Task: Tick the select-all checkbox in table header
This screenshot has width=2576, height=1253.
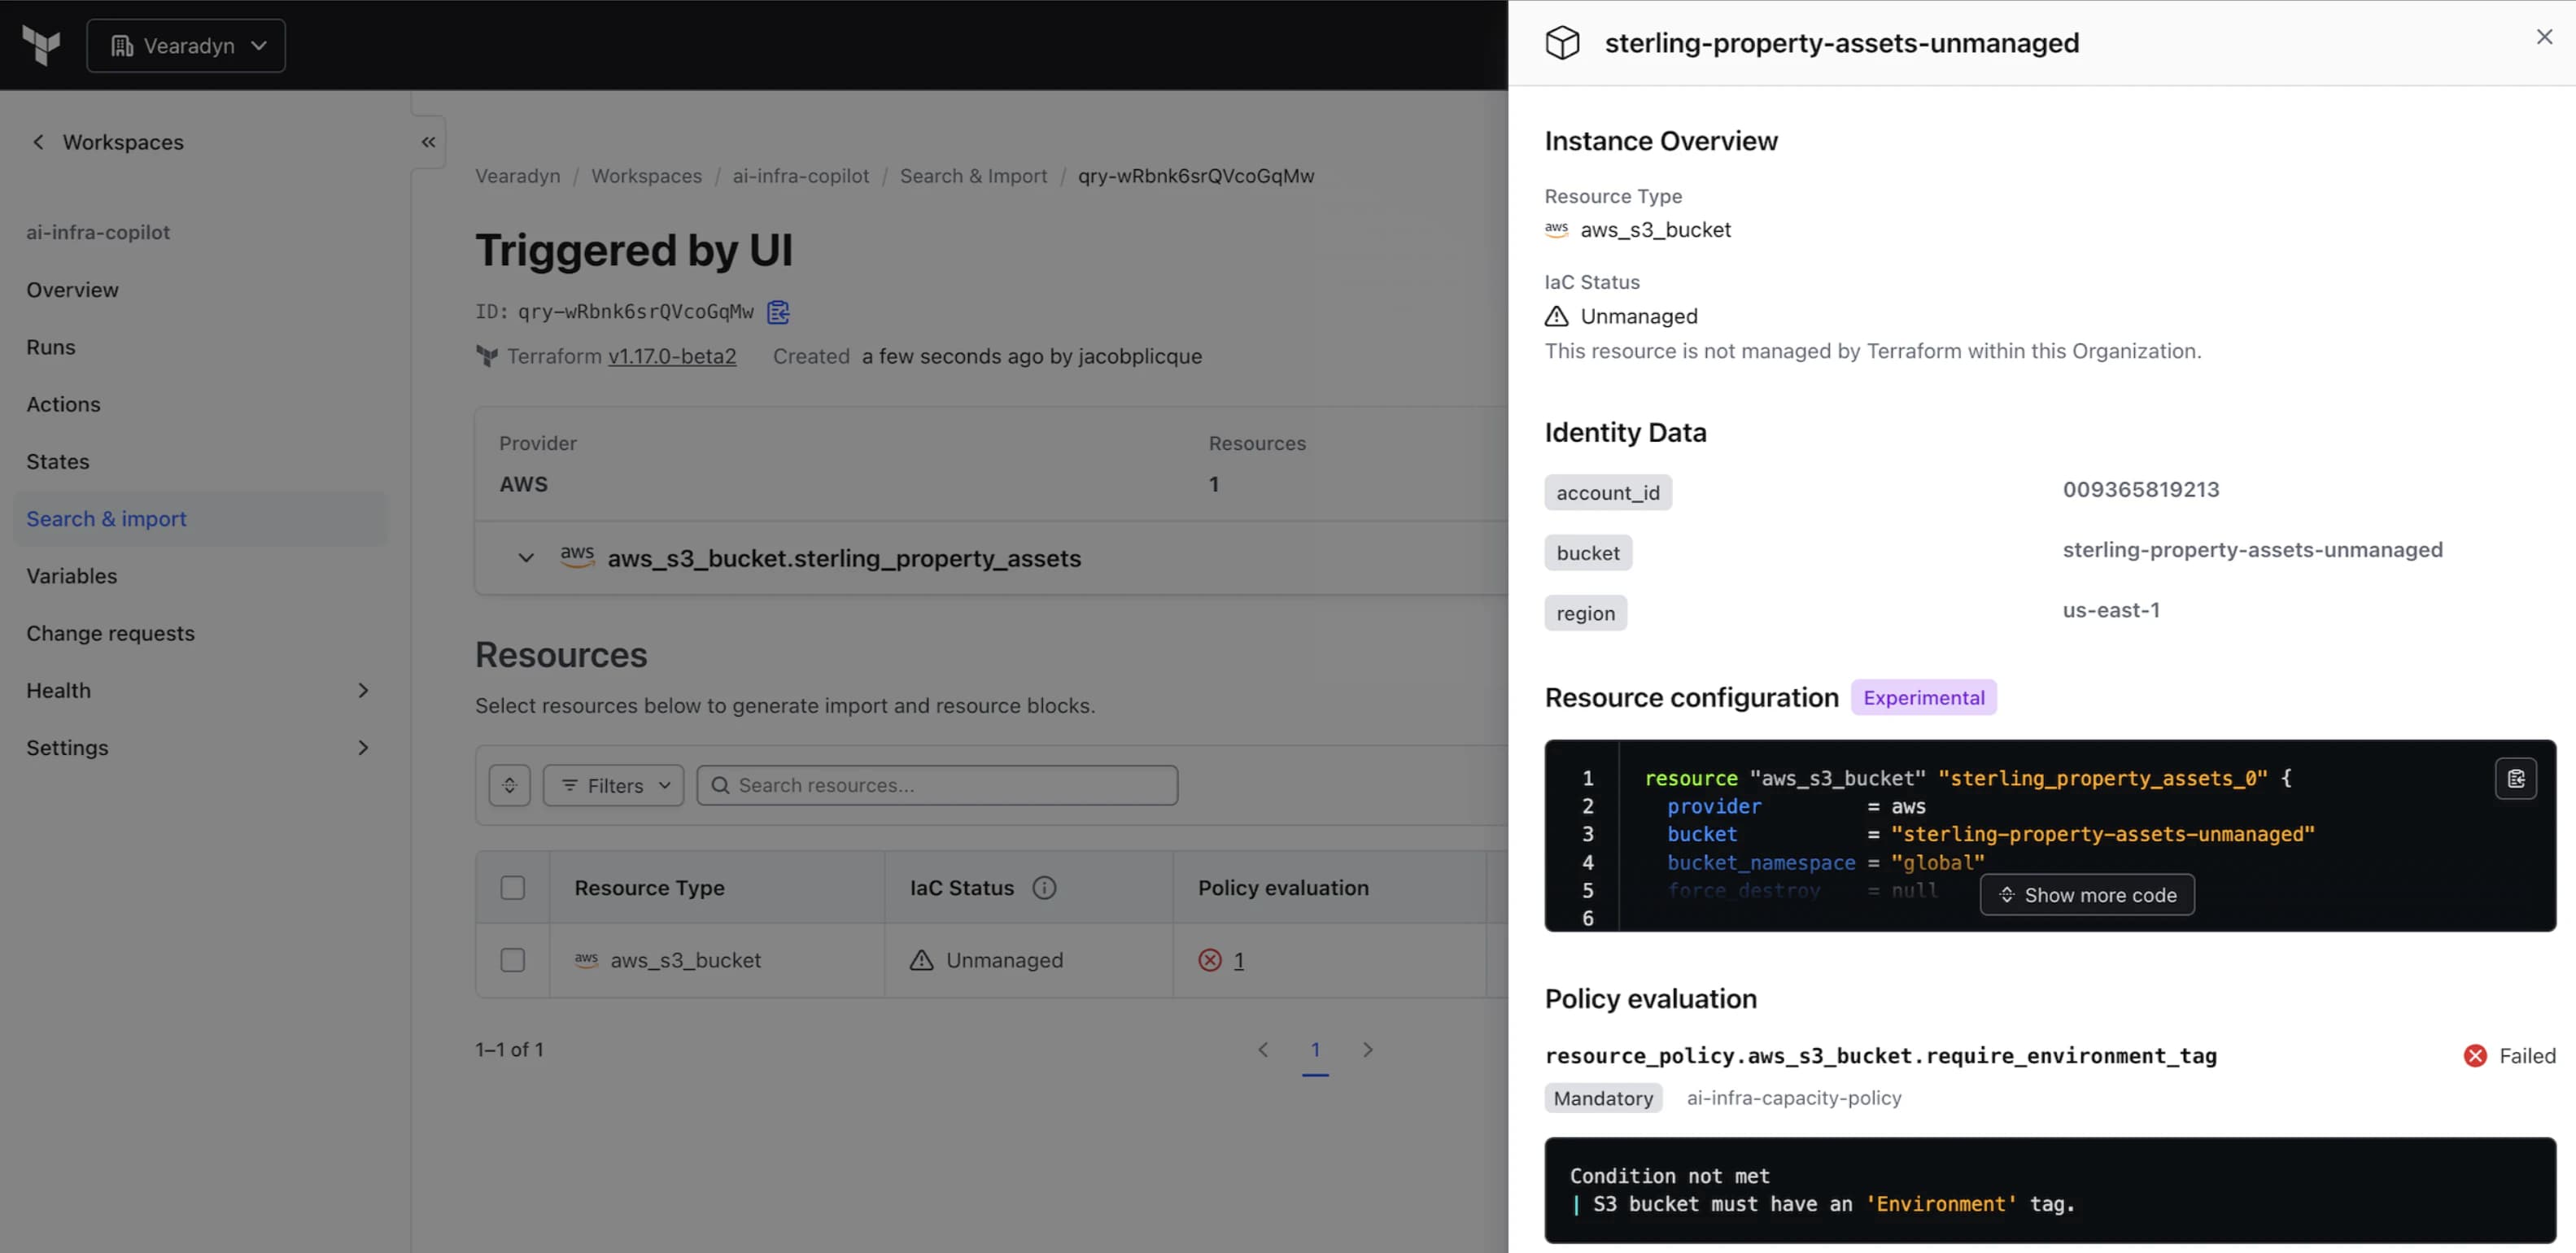Action: tap(512, 888)
